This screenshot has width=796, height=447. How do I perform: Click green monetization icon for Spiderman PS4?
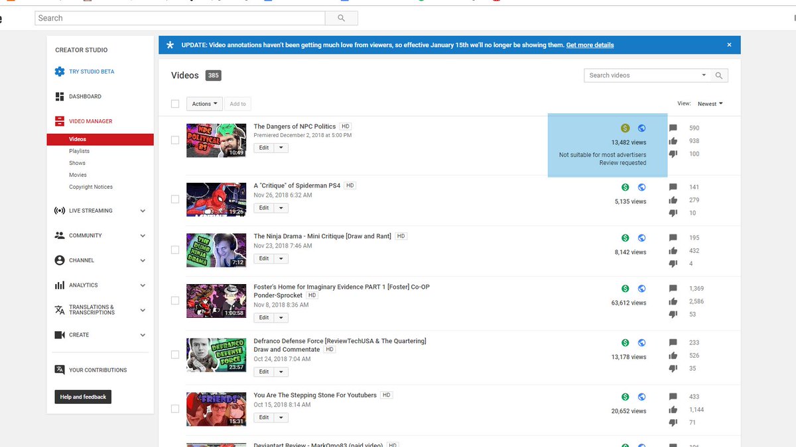[x=625, y=187]
